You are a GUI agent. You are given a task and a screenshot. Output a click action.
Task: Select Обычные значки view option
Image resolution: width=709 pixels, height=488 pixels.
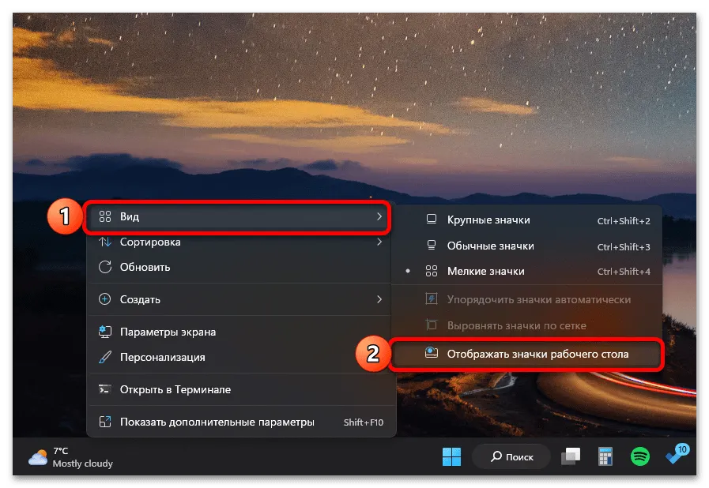click(x=526, y=246)
